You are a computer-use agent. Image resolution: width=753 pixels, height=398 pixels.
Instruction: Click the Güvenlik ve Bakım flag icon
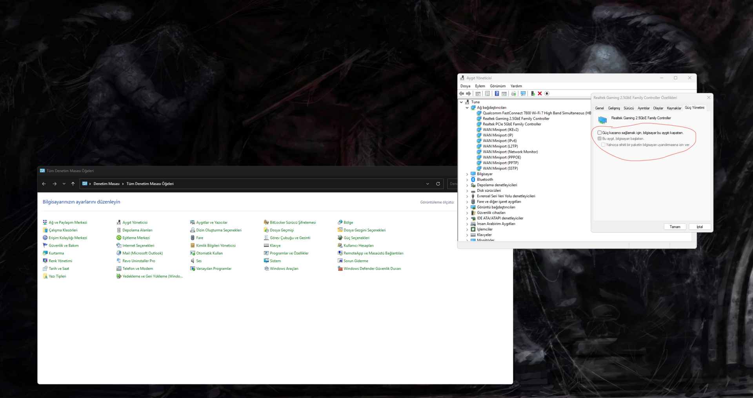tap(45, 245)
